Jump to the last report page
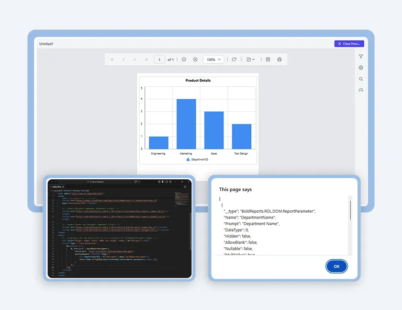This screenshot has height=310, width=402. (146, 60)
